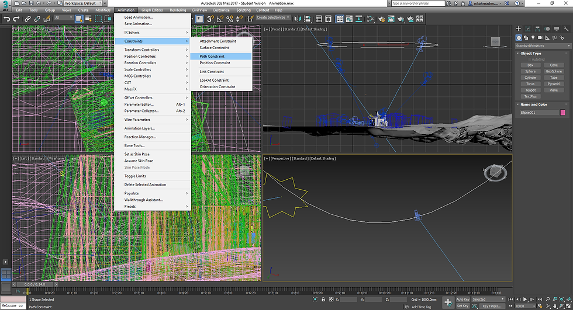Click the Mirror tool icon
Image resolution: width=573 pixels, height=310 pixels.
click(298, 19)
